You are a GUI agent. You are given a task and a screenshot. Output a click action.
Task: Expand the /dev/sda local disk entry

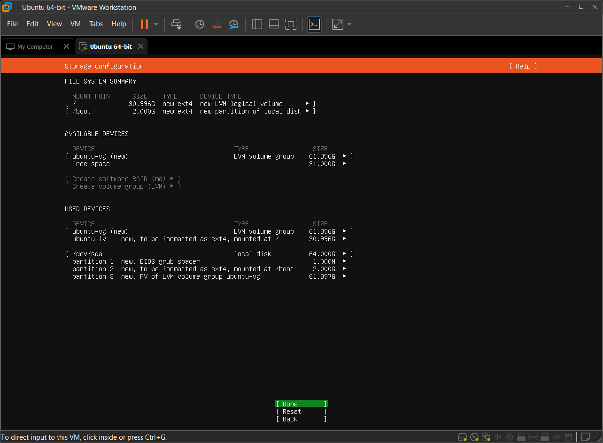click(x=345, y=254)
